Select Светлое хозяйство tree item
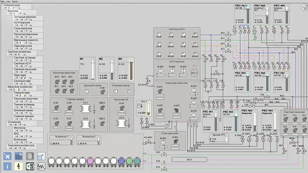 [22, 53]
